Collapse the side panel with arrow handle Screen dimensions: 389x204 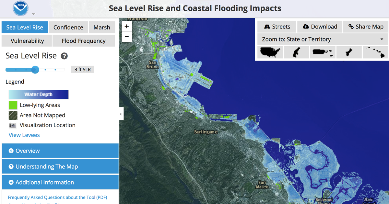121,114
